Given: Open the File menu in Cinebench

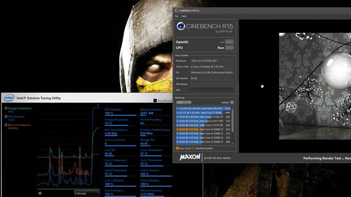Looking at the screenshot, I should click(x=177, y=16).
